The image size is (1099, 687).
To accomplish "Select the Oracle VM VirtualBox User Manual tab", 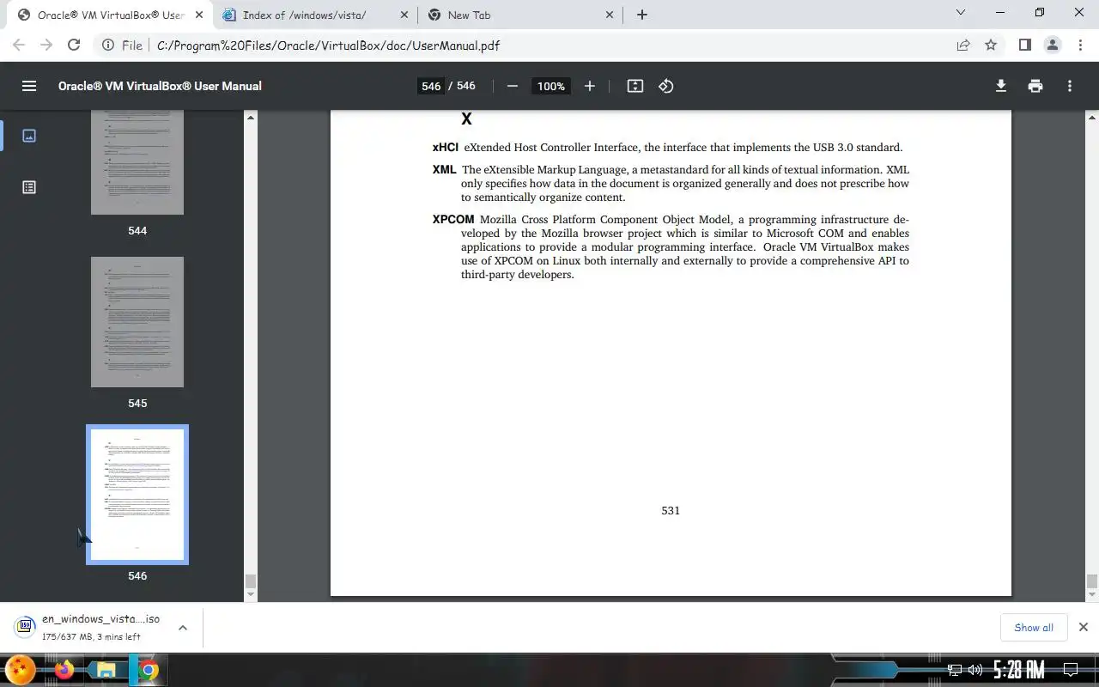I will 110,15.
